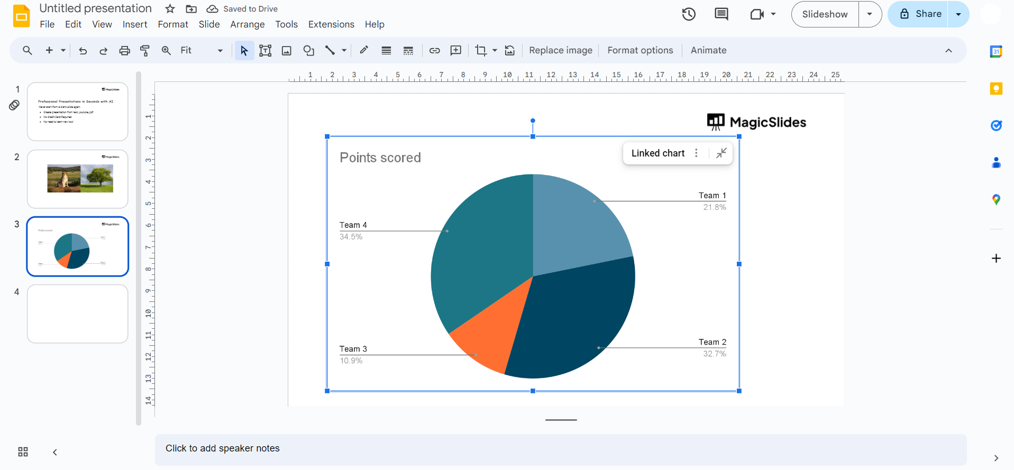Image resolution: width=1014 pixels, height=470 pixels.
Task: Star the Untitled presentation
Action: pos(170,9)
